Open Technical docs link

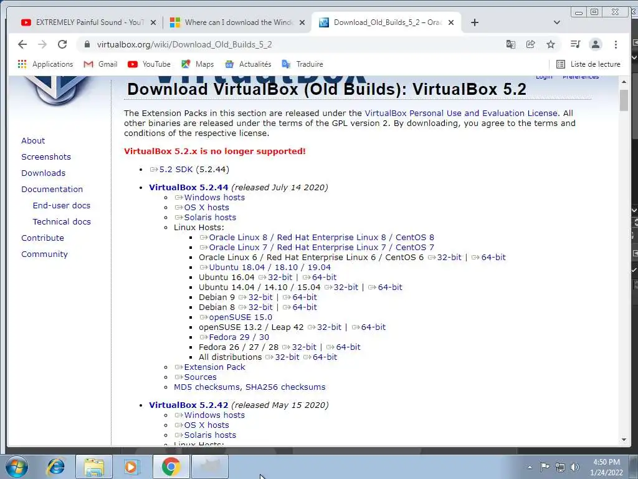pos(62,221)
